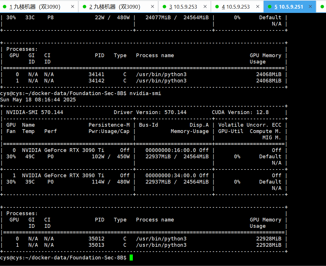Click the 'Persistence-M' column header

pyautogui.click(x=109, y=125)
